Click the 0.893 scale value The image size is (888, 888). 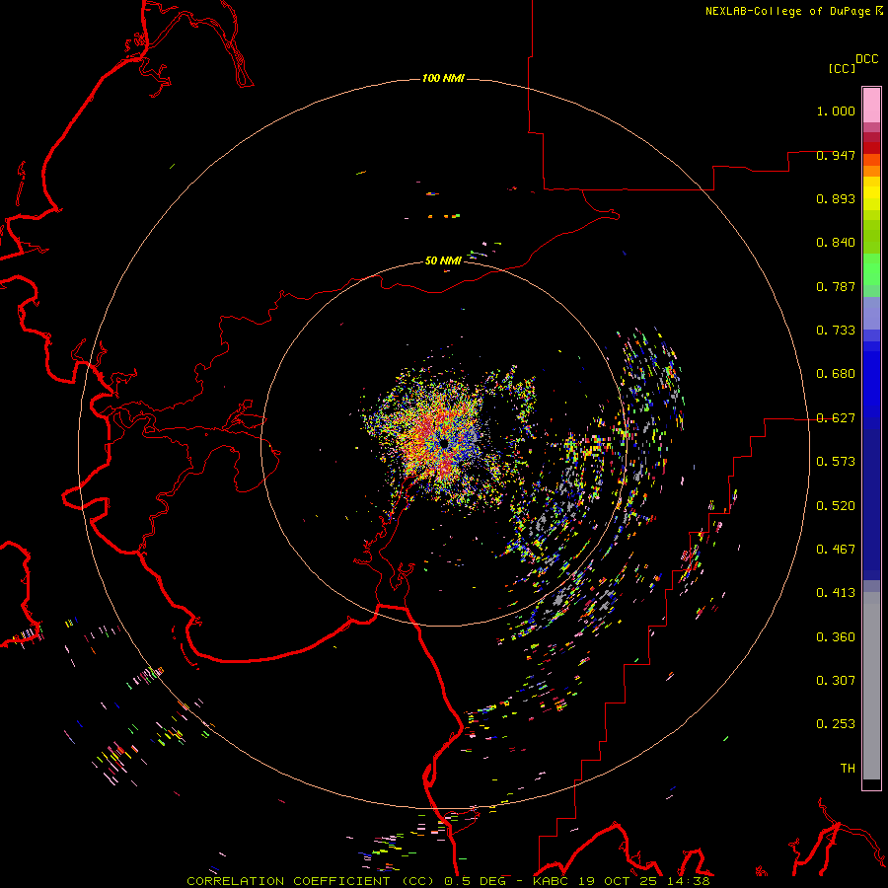point(836,198)
